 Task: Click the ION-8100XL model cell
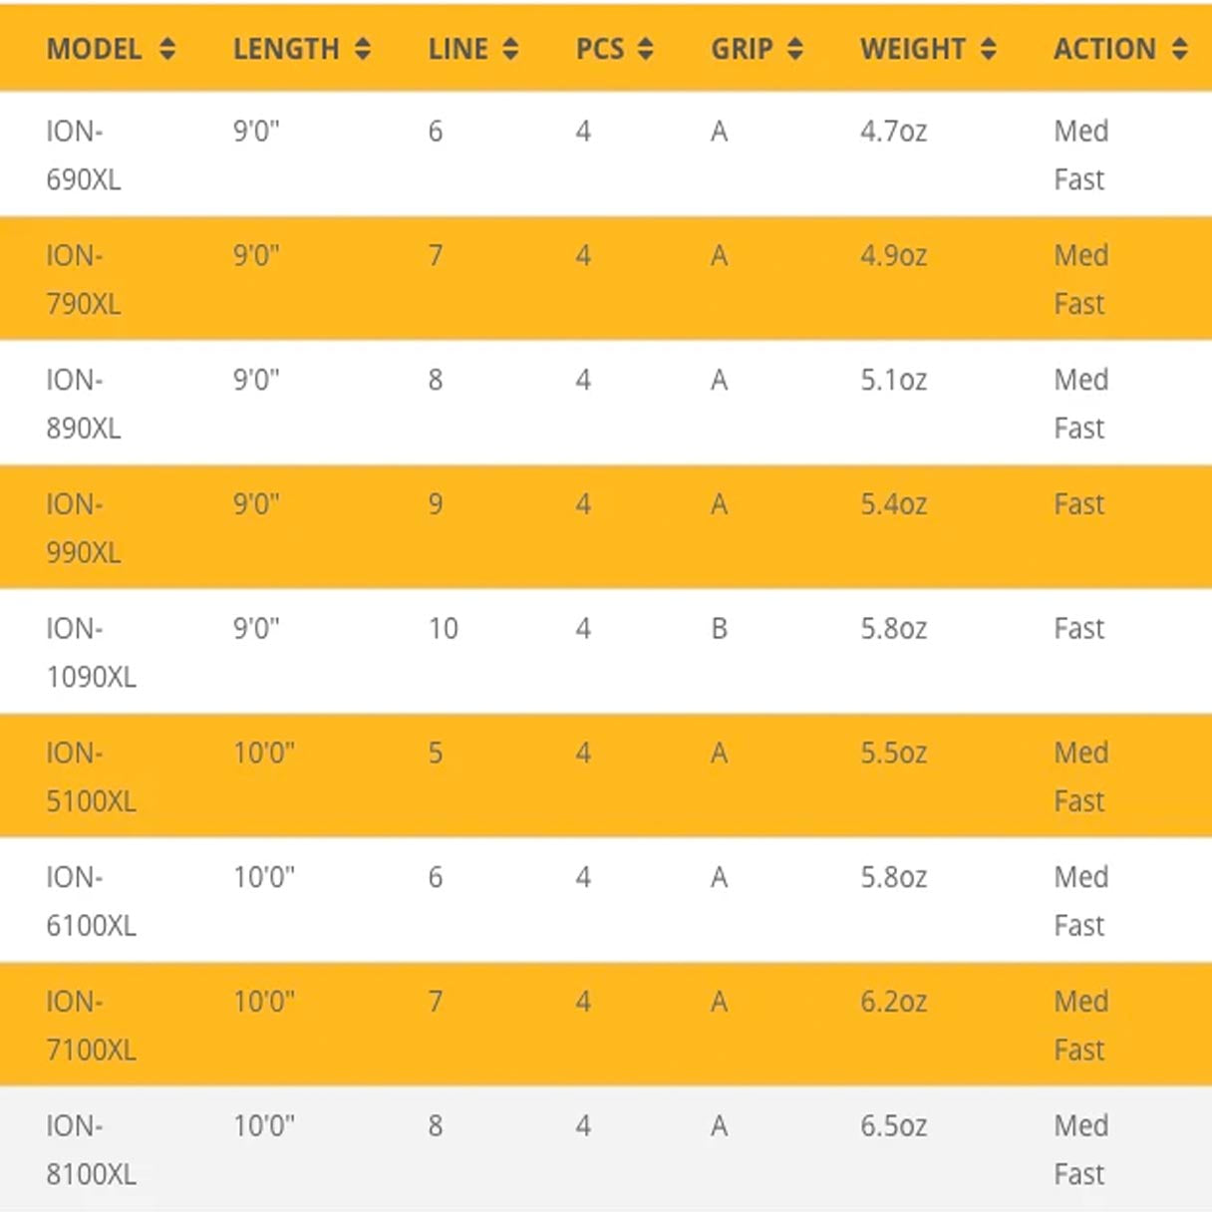click(x=91, y=1150)
